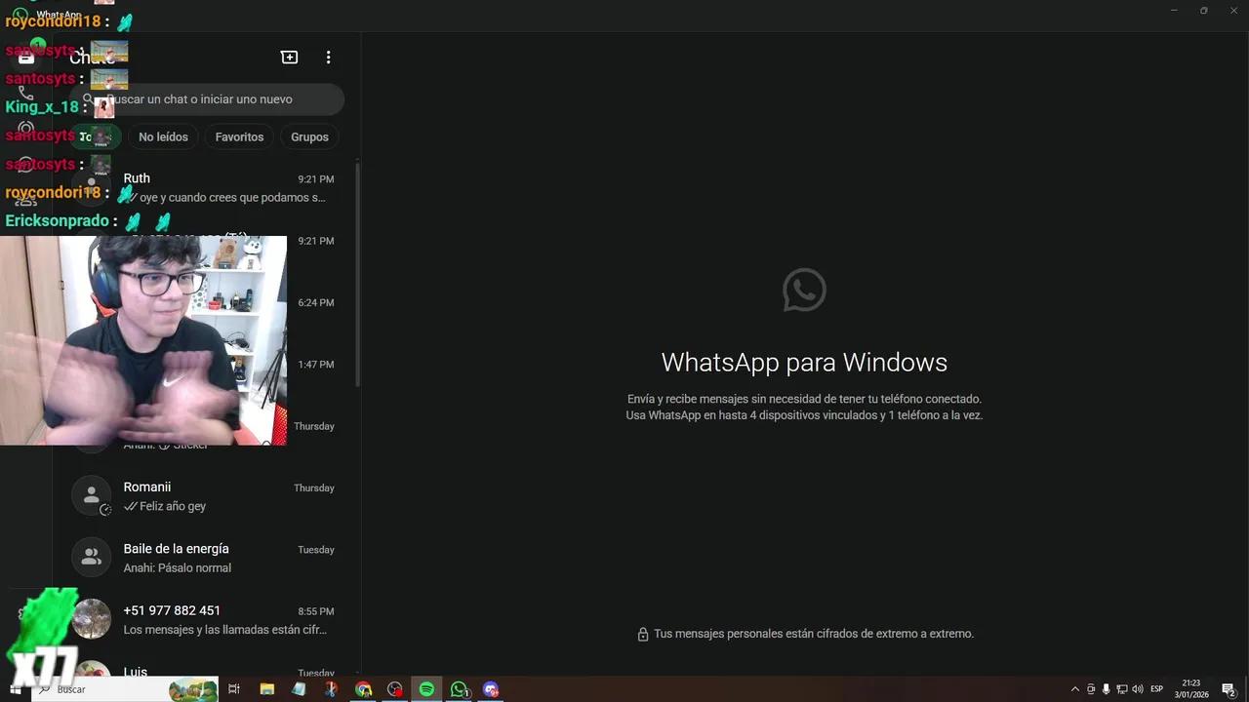Image resolution: width=1249 pixels, height=702 pixels.
Task: Open the three-dot options menu above chat list
Action: tap(328, 58)
